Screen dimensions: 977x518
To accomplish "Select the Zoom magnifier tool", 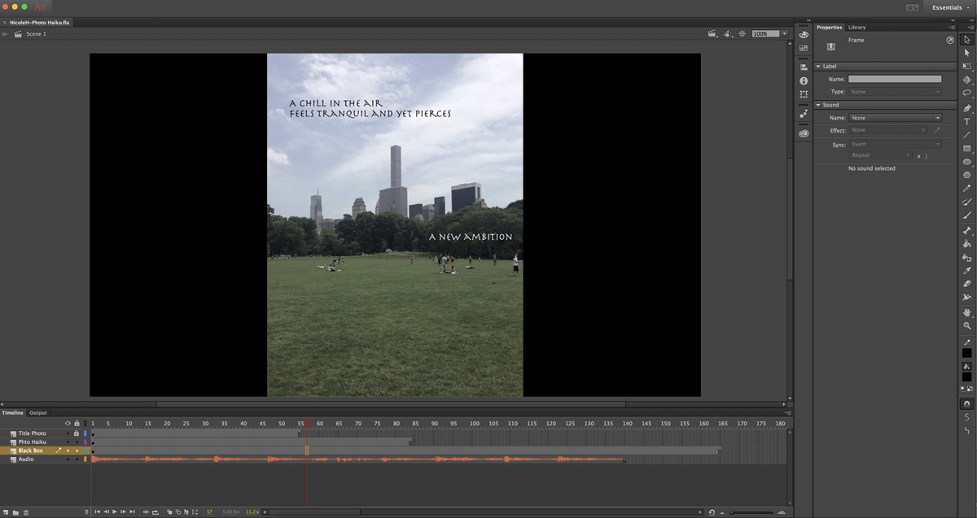I will 966,325.
